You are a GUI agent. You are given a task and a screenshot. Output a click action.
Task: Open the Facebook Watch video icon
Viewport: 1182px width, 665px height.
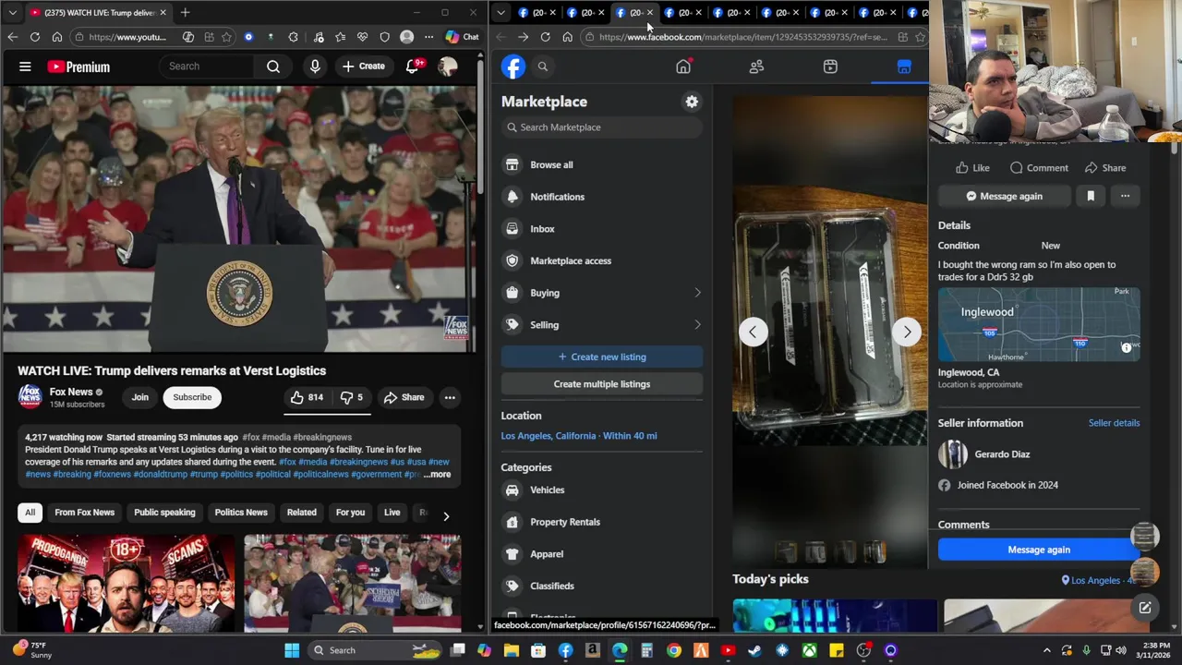pos(830,66)
